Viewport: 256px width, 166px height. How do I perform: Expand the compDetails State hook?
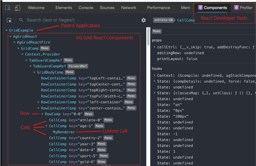pos(155,81)
